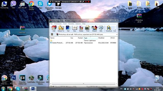Open the Vegas Pro desktop shortcut
163x91 pixels.
pos(22,80)
